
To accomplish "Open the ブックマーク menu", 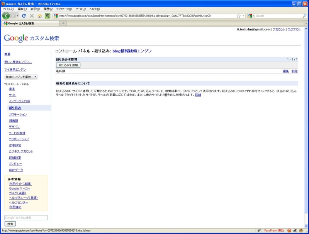I will (64, 9).
